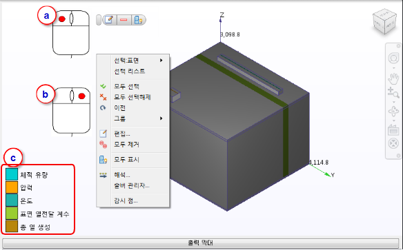Screen dimensions: 403x250
Task: Click the 출력 막대 bar at the bottom
Action: [x=201, y=242]
